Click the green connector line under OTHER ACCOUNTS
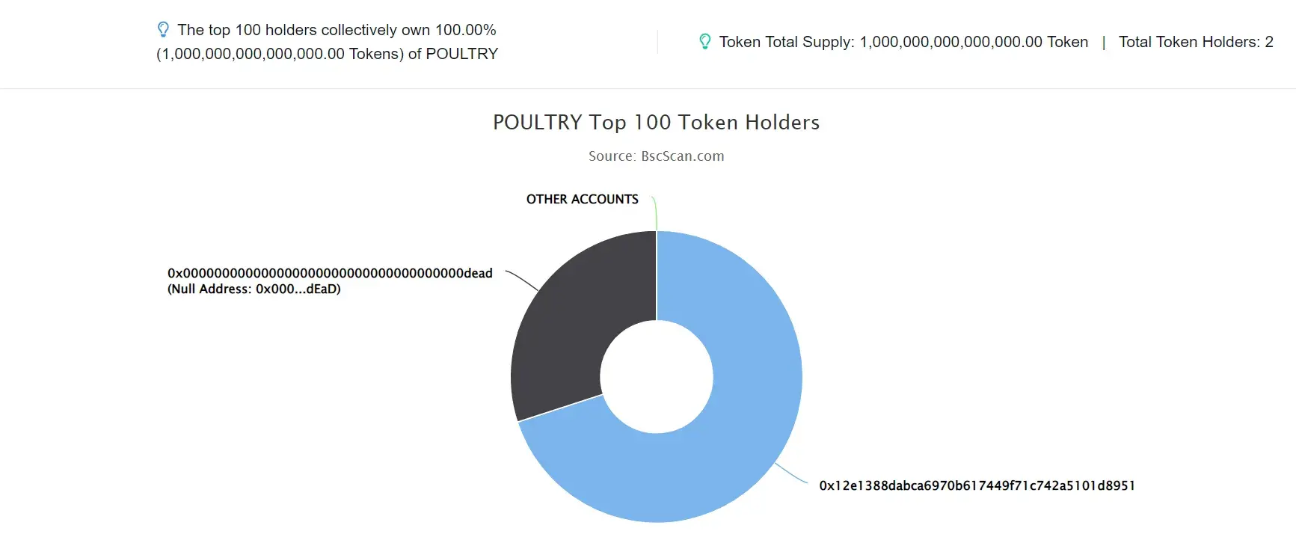 coord(654,213)
